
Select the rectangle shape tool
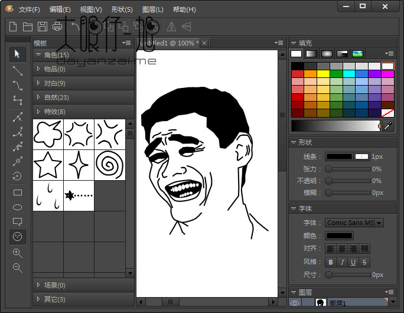(x=17, y=193)
